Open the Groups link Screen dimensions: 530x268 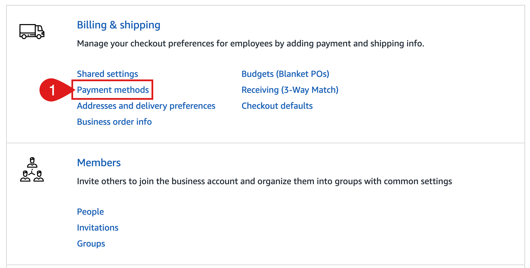tap(91, 244)
